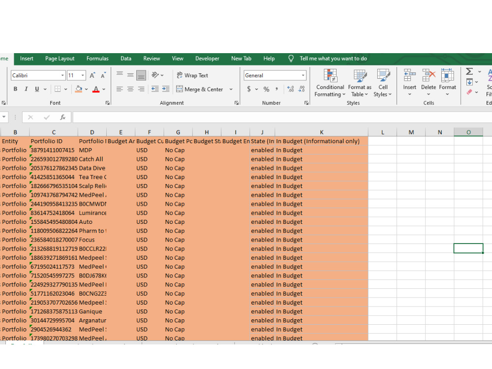Open the font size dropdown
The height and width of the screenshot is (369, 492).
tap(83, 75)
